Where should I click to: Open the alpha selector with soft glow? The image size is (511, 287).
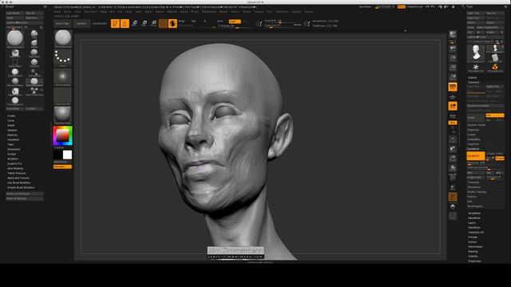pos(63,77)
